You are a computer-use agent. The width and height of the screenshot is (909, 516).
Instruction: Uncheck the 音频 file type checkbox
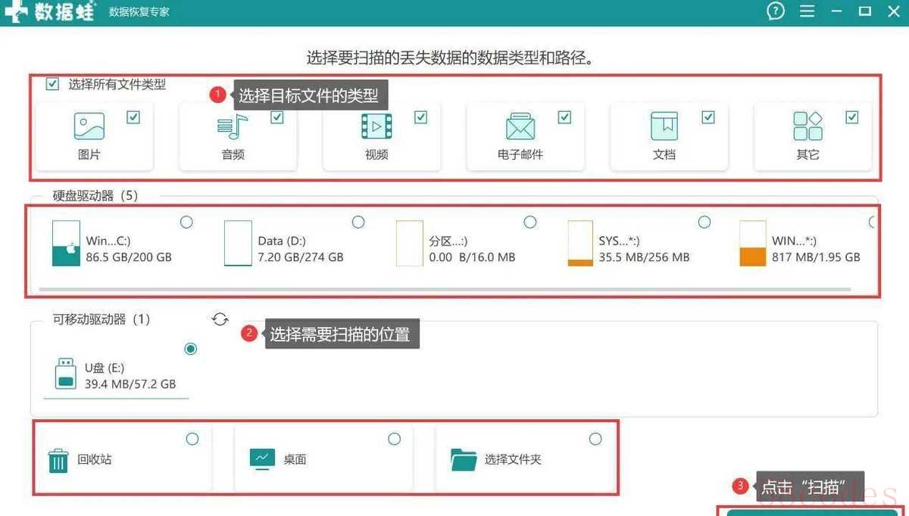[277, 117]
